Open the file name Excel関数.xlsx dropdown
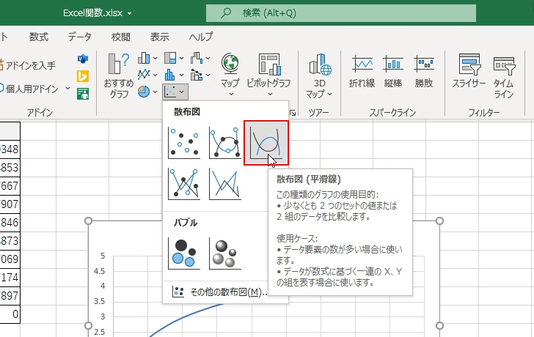The width and height of the screenshot is (534, 337). (129, 14)
